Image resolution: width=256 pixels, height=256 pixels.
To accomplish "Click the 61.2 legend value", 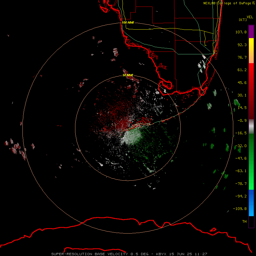I will 242,70.
